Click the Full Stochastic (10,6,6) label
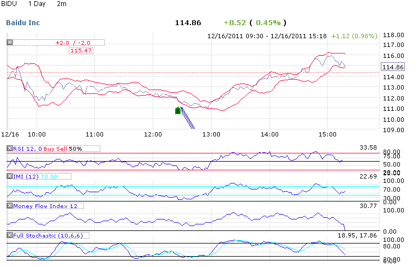 coord(48,235)
